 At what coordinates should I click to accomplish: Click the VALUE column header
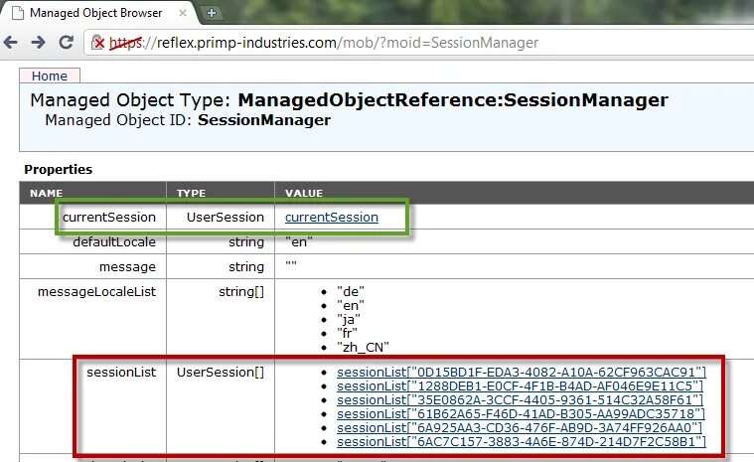click(303, 193)
